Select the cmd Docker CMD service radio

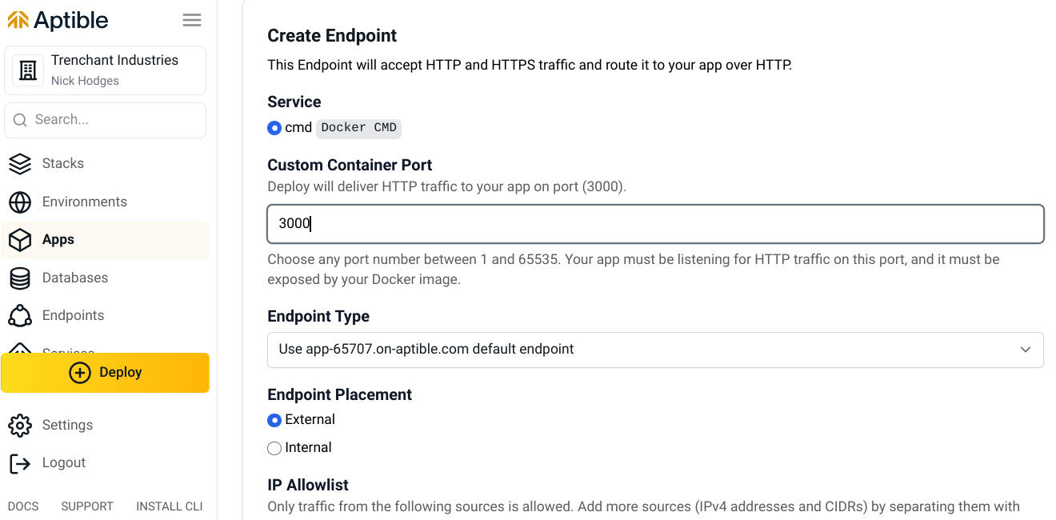[274, 128]
